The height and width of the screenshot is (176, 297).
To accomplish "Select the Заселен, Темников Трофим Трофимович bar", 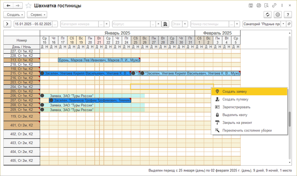I will pos(90,100).
